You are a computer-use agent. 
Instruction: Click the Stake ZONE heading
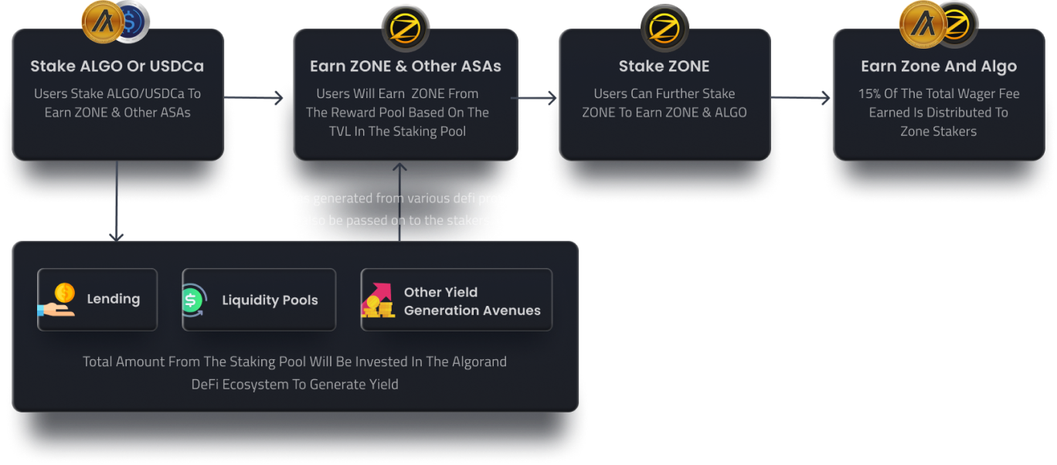(664, 66)
